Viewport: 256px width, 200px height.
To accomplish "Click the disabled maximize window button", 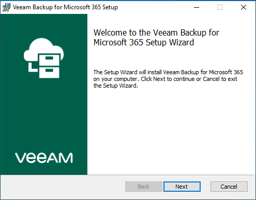I will tap(220, 7).
